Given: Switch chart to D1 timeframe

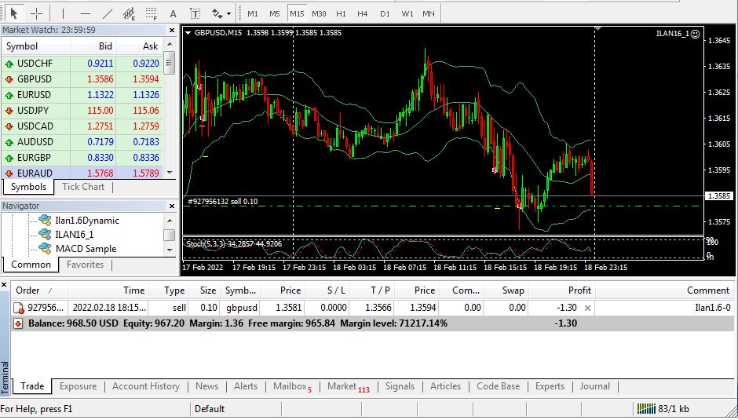Looking at the screenshot, I should click(x=385, y=13).
